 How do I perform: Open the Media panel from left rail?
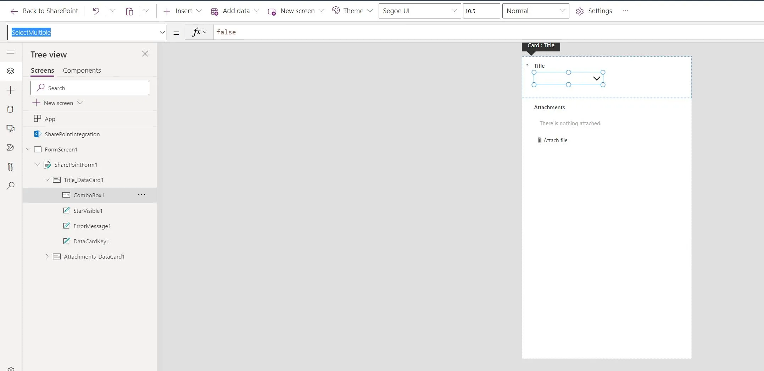point(11,128)
